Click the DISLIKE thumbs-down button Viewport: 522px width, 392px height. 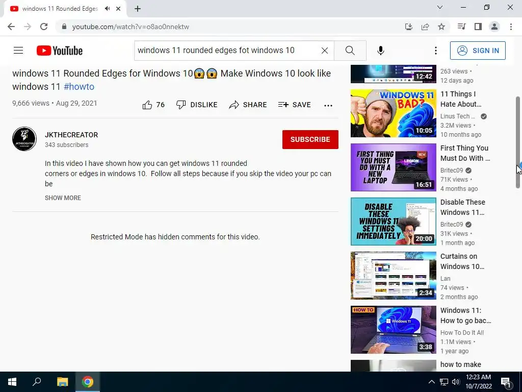click(x=197, y=105)
